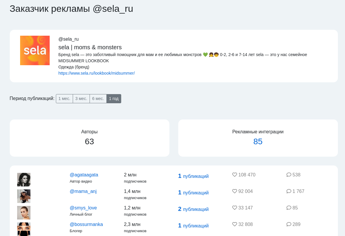The image size is (345, 236).
Task: Click the heart icon beside 32 808
Action: coord(234,224)
